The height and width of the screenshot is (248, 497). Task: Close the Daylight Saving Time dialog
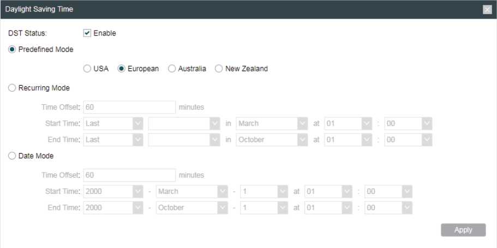click(x=487, y=10)
